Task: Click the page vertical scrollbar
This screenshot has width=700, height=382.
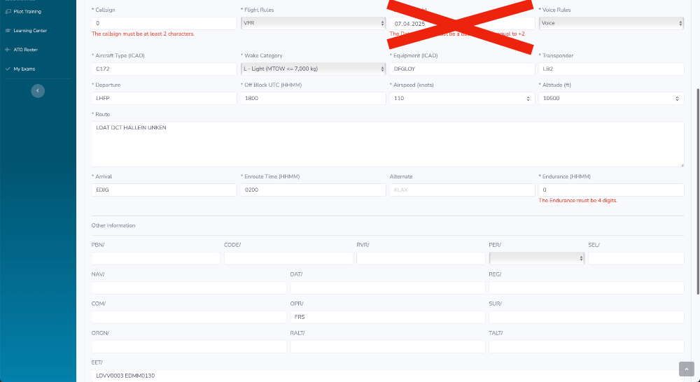Action: (x=698, y=191)
